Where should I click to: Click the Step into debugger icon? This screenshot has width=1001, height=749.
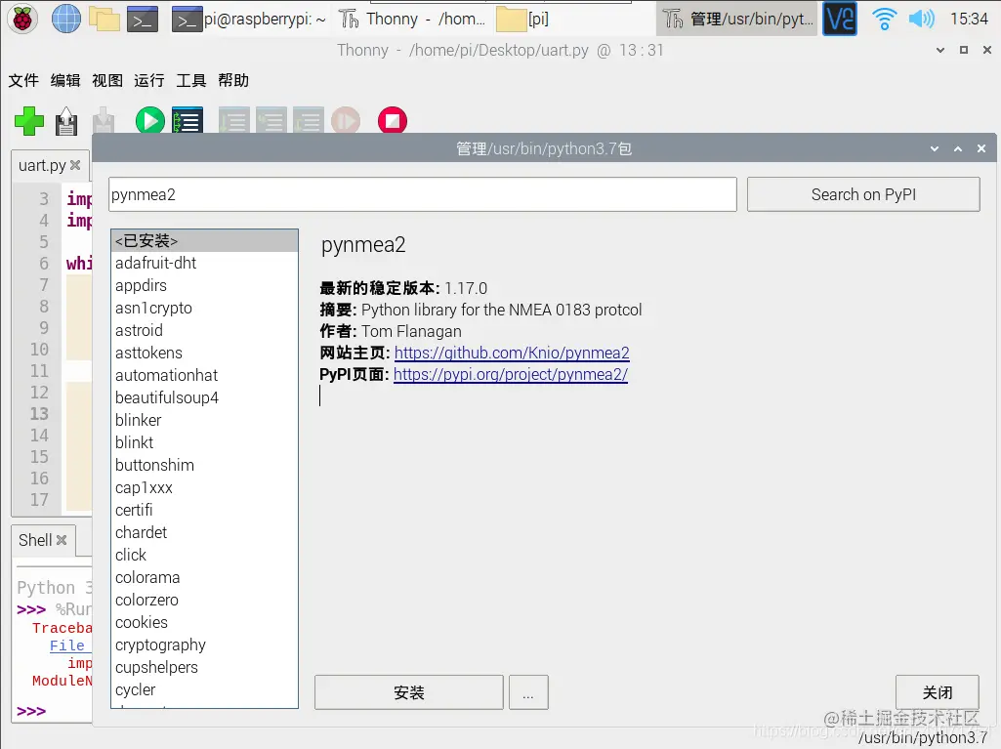[x=271, y=121]
